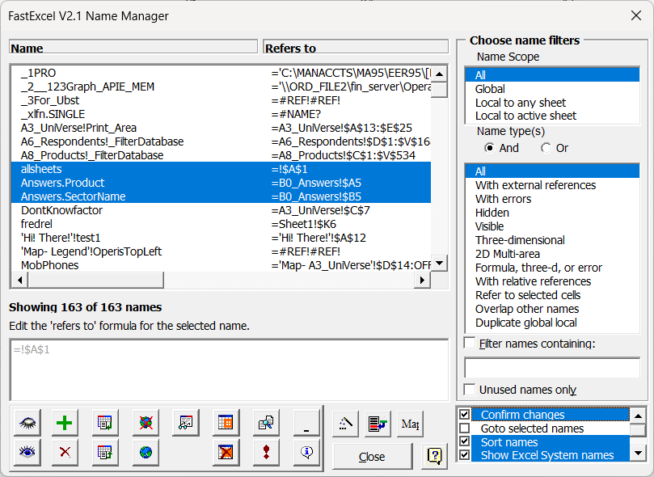Select Refer to selected cells filter
Viewport: 654px width, 477px height.
click(552, 295)
